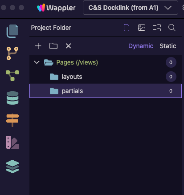Viewport: 184px width, 195px height.
Task: Switch to the Static tab
Action: (168, 46)
